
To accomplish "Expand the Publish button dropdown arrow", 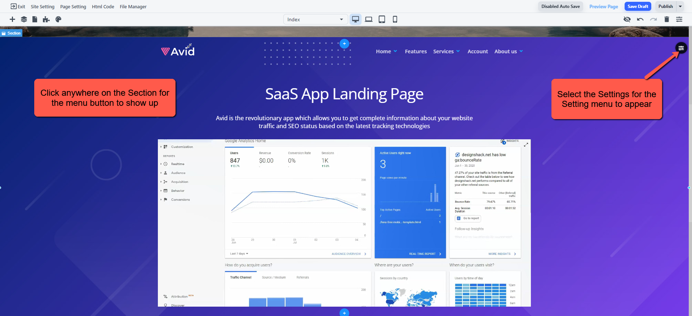I will point(680,6).
